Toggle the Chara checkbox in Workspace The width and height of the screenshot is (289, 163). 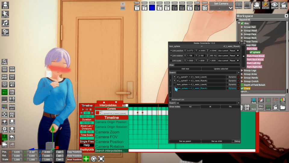pyautogui.click(x=242, y=88)
